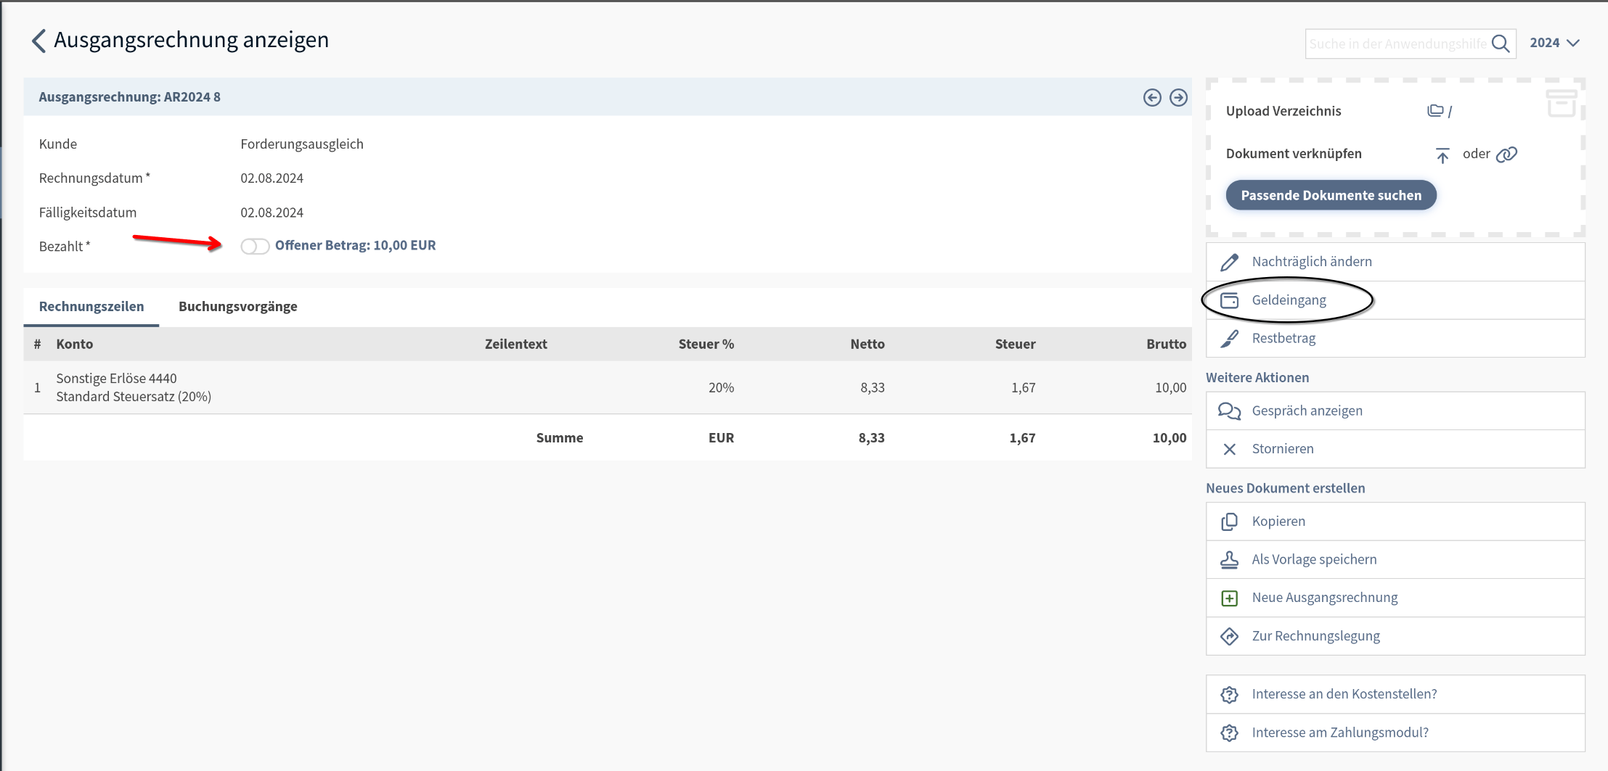Select the Restbetrag action
This screenshot has height=771, width=1608.
[x=1283, y=339]
